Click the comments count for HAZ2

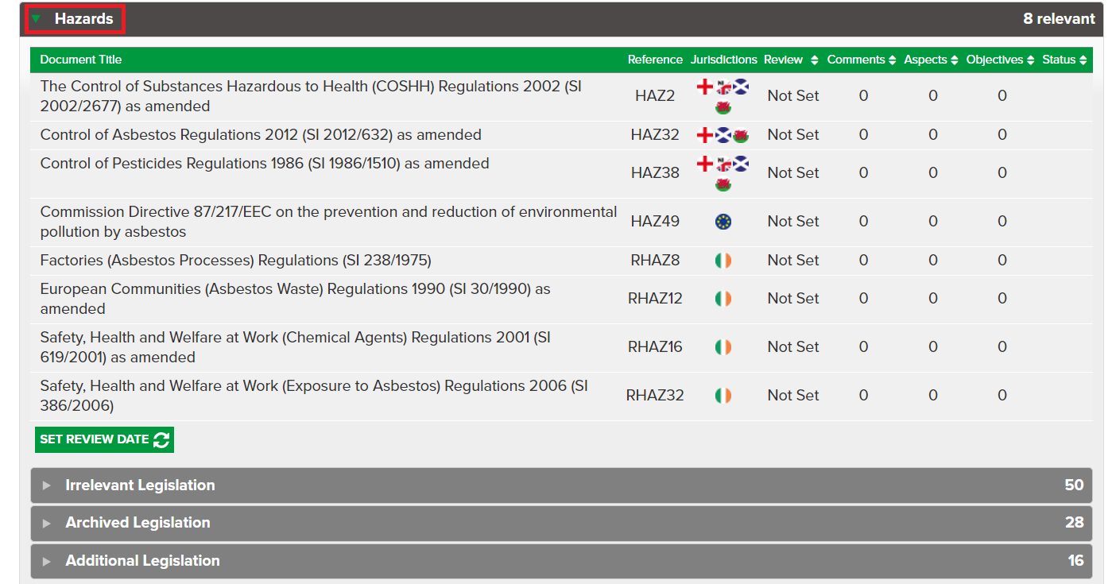click(x=863, y=96)
